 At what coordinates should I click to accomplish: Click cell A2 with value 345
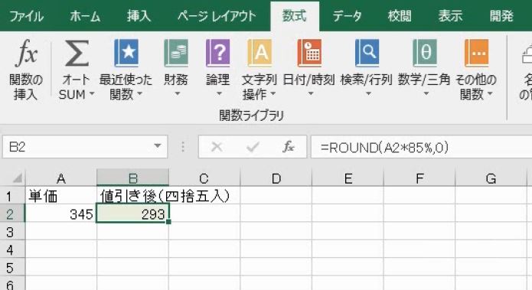(61, 213)
